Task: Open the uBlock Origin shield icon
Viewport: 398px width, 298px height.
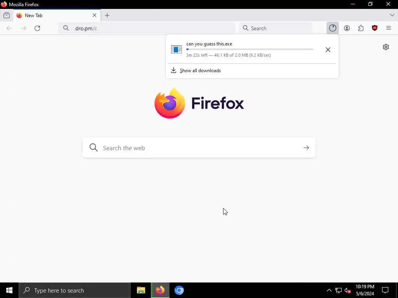Action: [x=375, y=28]
